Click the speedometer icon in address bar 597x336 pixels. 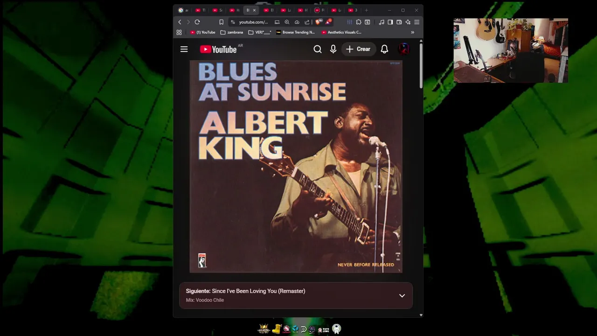pos(297,22)
